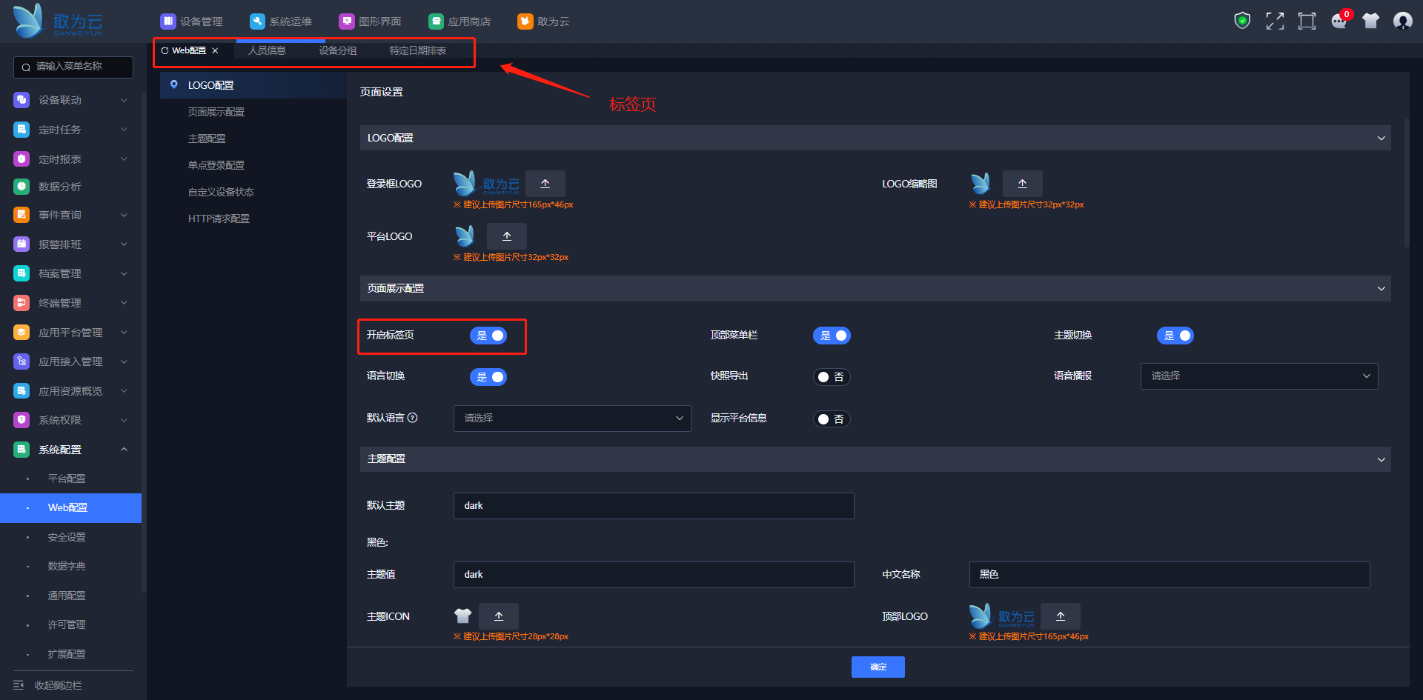Viewport: 1423px width, 700px height.
Task: Click the 定时报表 sidebar icon
Action: (x=21, y=159)
